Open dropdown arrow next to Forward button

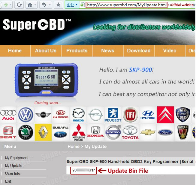click(x=11, y=5)
